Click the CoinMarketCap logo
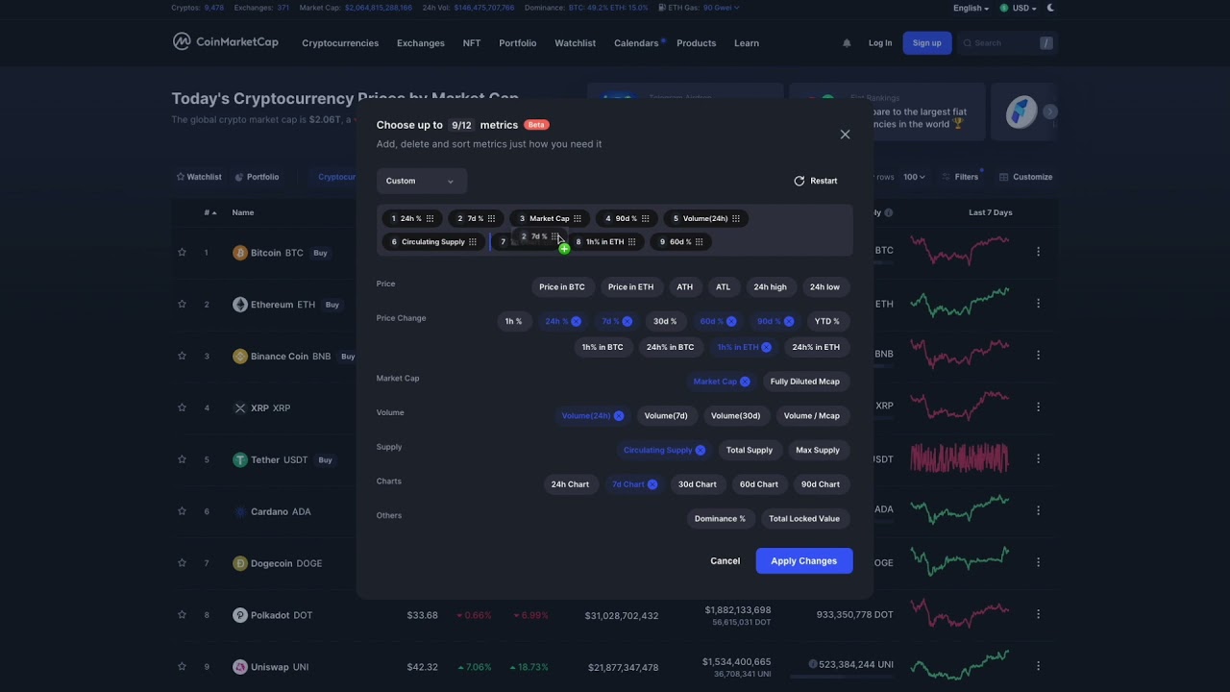This screenshot has width=1230, height=692. pyautogui.click(x=226, y=42)
